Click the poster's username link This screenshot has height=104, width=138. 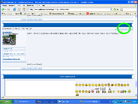coord(7,32)
